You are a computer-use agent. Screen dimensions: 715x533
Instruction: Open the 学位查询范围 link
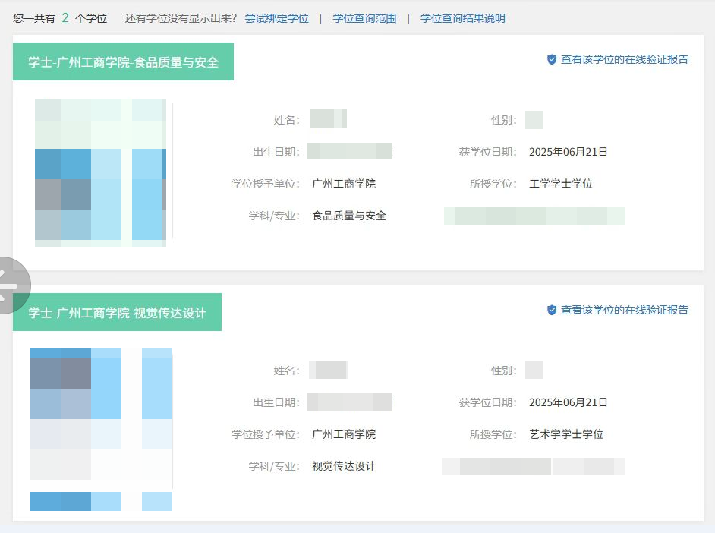pos(364,19)
